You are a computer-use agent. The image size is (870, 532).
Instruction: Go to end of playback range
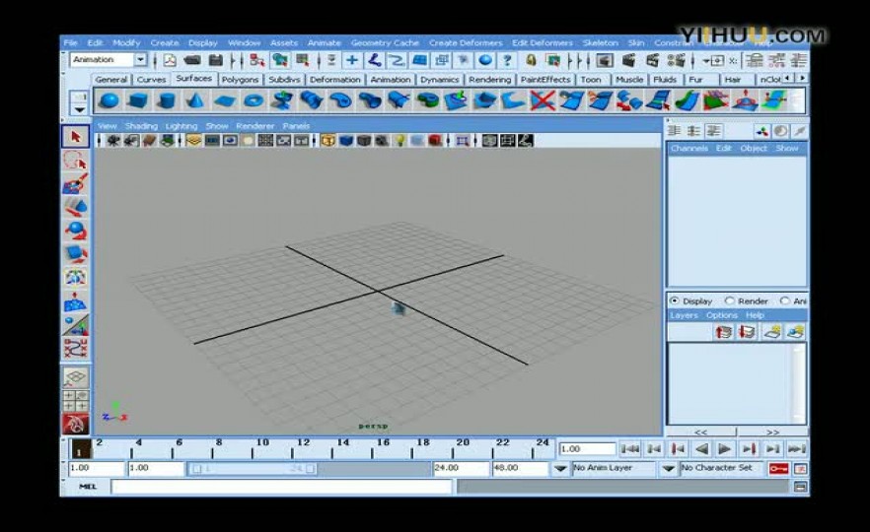click(x=797, y=449)
